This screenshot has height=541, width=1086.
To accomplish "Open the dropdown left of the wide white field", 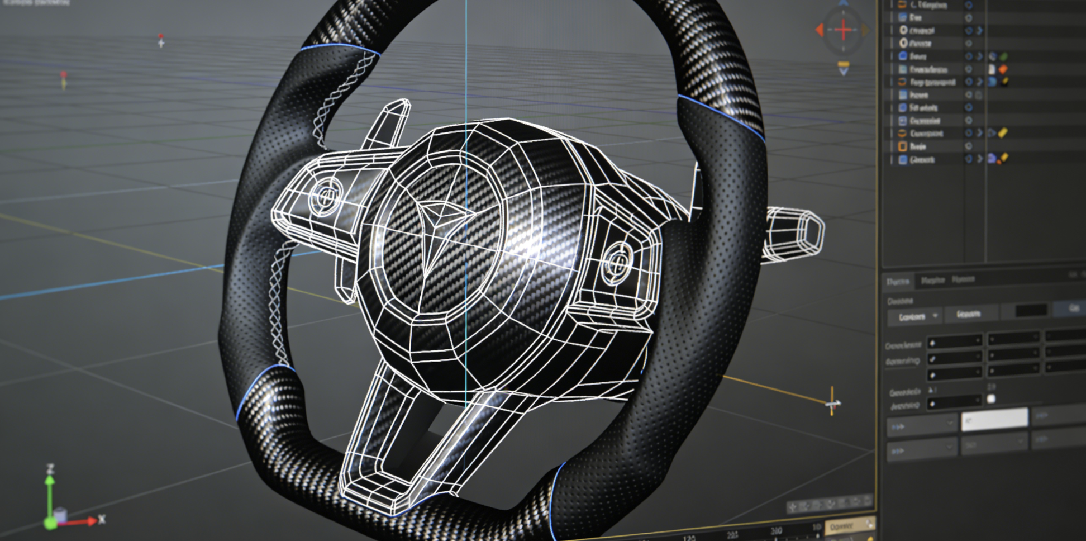I will pos(922,426).
